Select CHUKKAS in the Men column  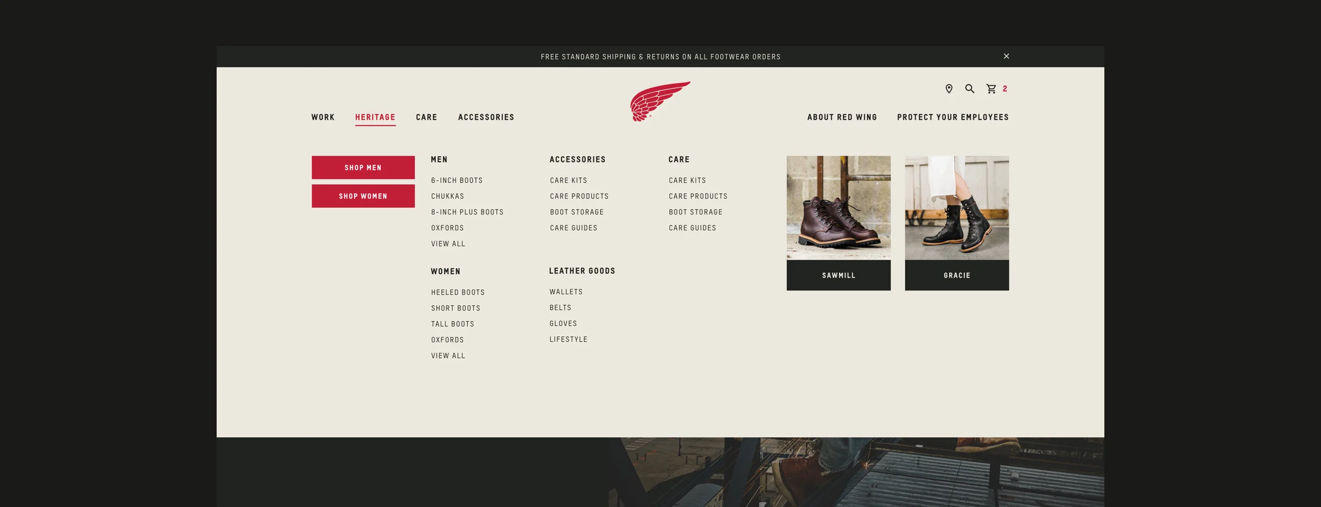click(x=447, y=196)
